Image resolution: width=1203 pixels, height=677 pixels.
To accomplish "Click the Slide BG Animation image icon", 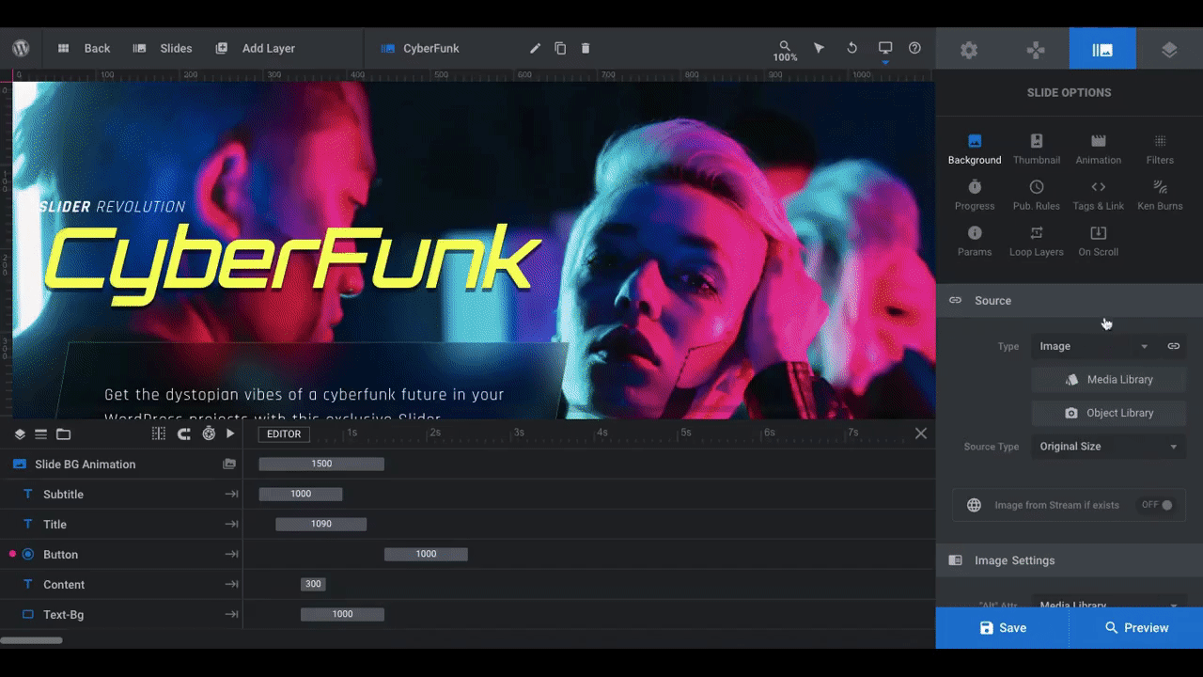I will tap(229, 464).
